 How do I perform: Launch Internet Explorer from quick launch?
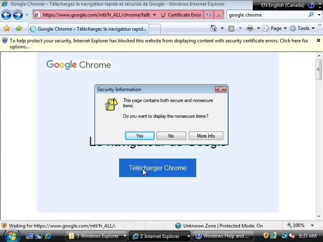(48, 236)
